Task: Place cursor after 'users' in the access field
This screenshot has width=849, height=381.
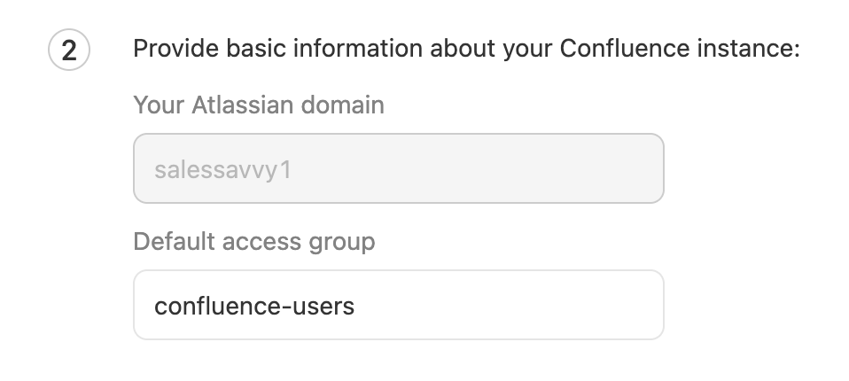Action: pyautogui.click(x=356, y=306)
